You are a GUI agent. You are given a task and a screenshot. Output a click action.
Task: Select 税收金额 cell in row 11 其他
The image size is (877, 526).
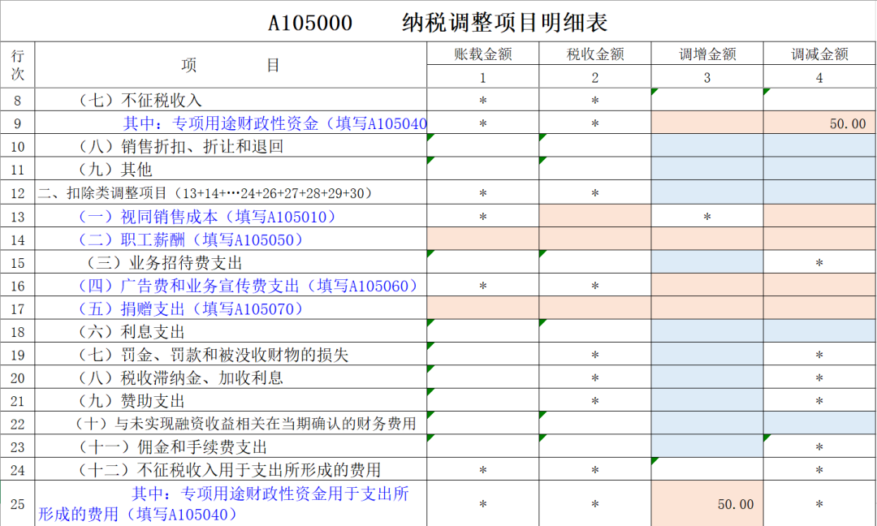[x=595, y=170]
